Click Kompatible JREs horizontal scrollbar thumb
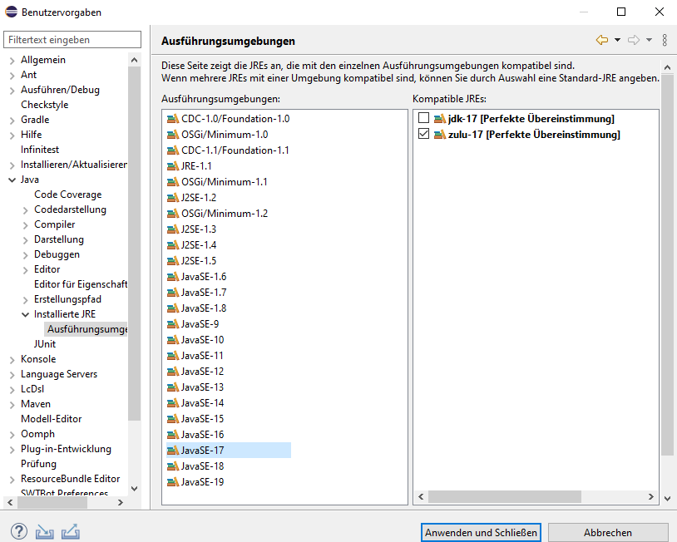This screenshot has height=542, width=677. (504, 496)
